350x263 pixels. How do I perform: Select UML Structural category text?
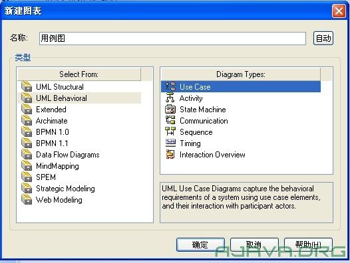(x=60, y=87)
